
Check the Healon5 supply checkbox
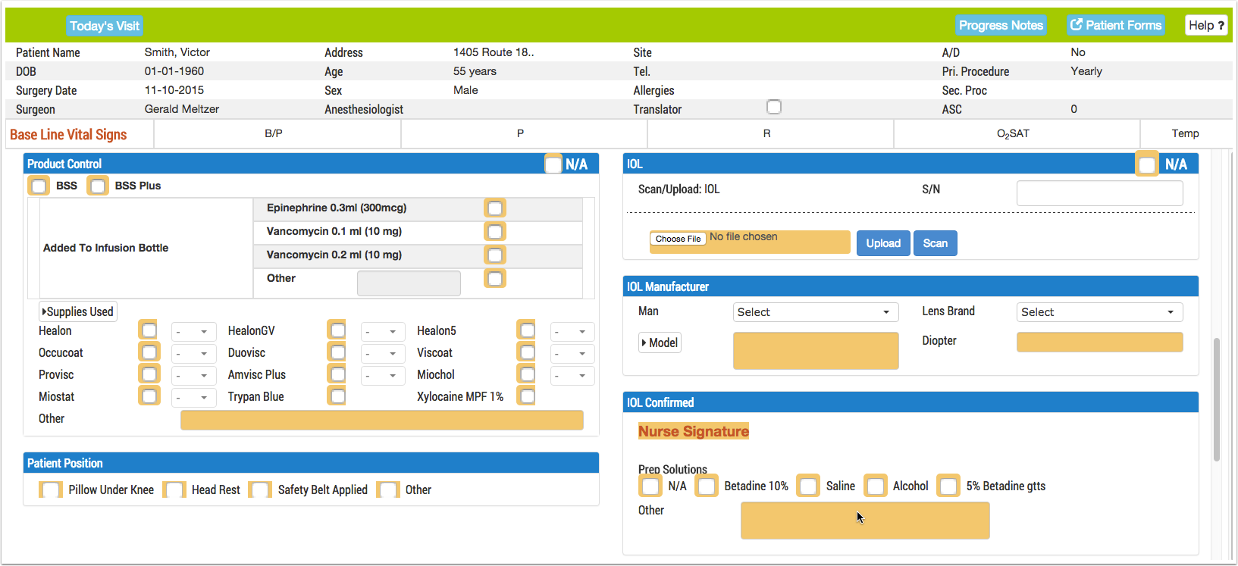click(528, 330)
